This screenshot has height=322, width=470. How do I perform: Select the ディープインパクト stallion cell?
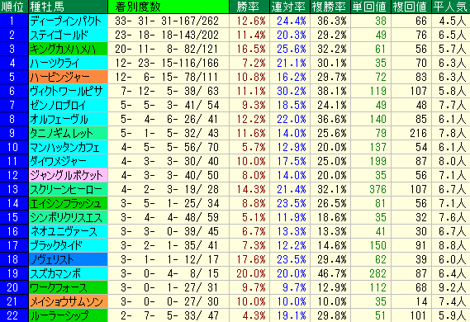68,21
